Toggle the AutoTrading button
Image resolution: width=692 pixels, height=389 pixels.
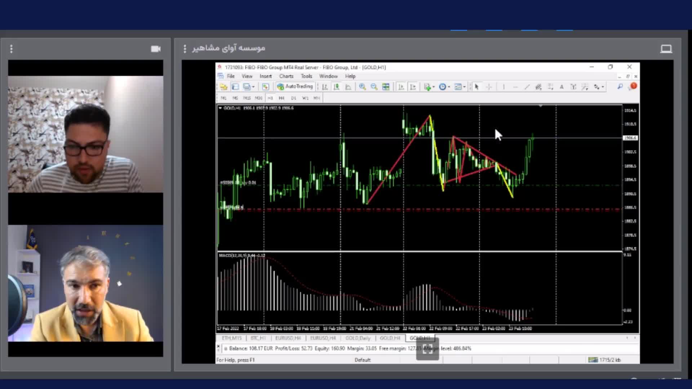tap(295, 86)
